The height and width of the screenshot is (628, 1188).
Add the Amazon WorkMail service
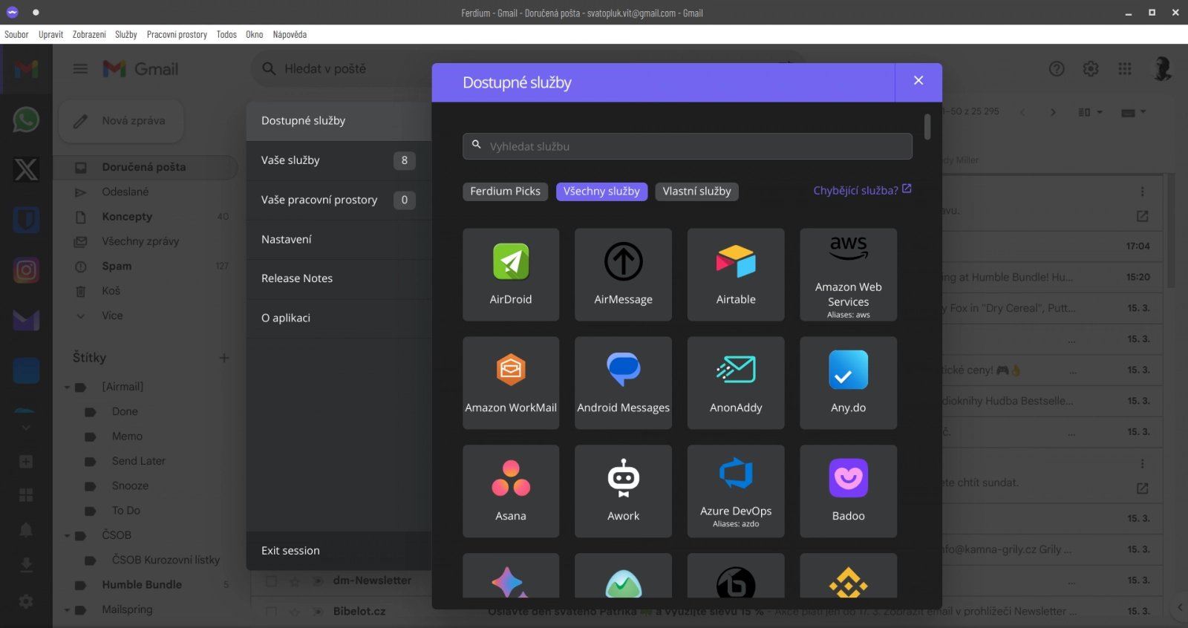[511, 383]
